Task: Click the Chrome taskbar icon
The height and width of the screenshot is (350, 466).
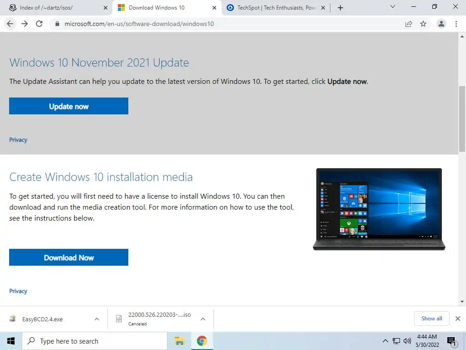Action: coord(202,341)
